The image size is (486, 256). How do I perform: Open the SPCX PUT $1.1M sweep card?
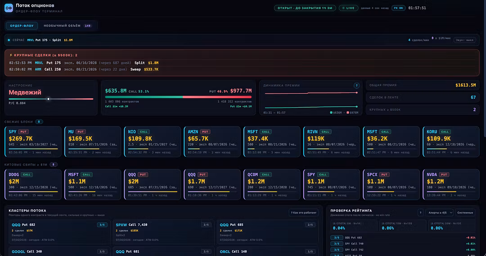(391, 184)
